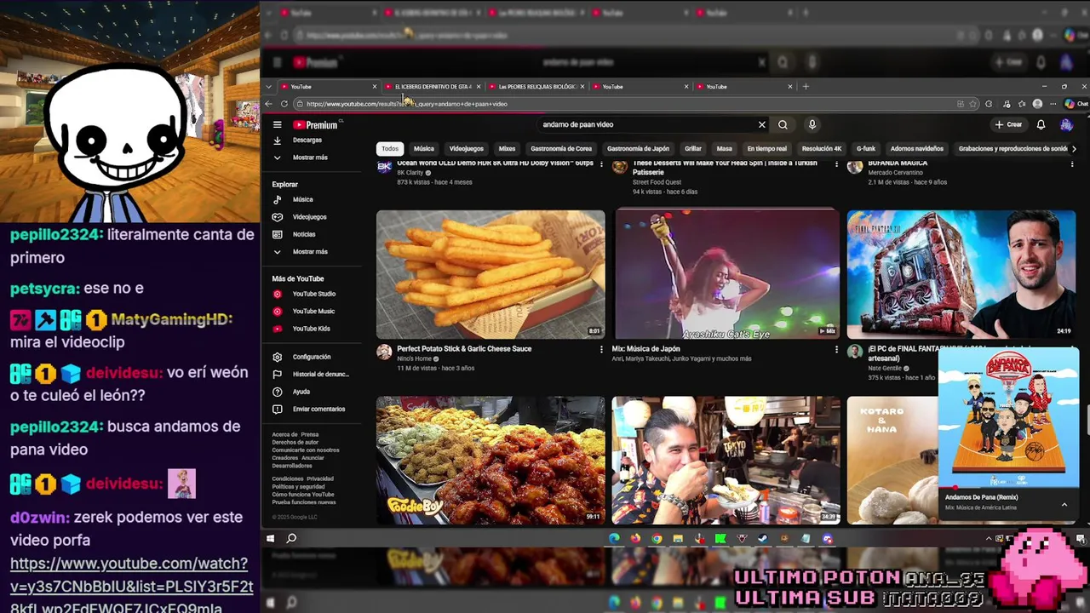1090x613 pixels.
Task: Focus the YouTube search box
Action: pyautogui.click(x=647, y=124)
